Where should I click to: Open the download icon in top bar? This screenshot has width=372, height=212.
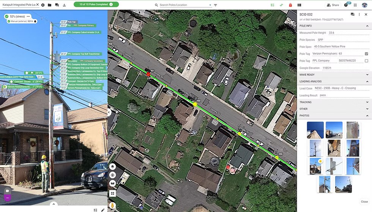pyautogui.click(x=64, y=5)
